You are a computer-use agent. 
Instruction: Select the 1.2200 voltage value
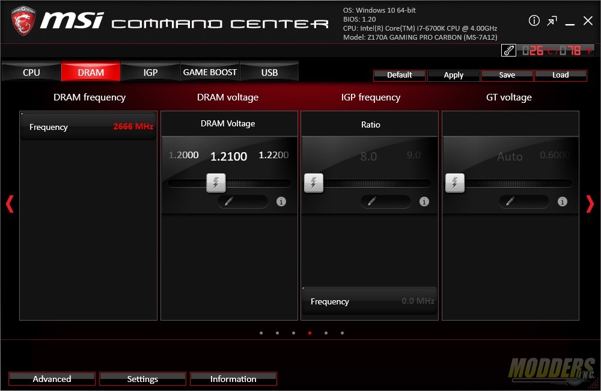click(273, 155)
